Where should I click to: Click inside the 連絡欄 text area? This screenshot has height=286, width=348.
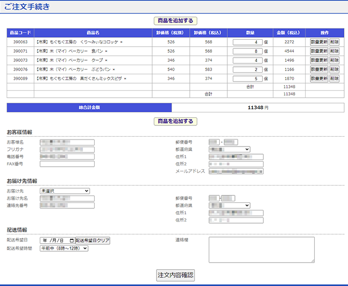[x=262, y=249]
